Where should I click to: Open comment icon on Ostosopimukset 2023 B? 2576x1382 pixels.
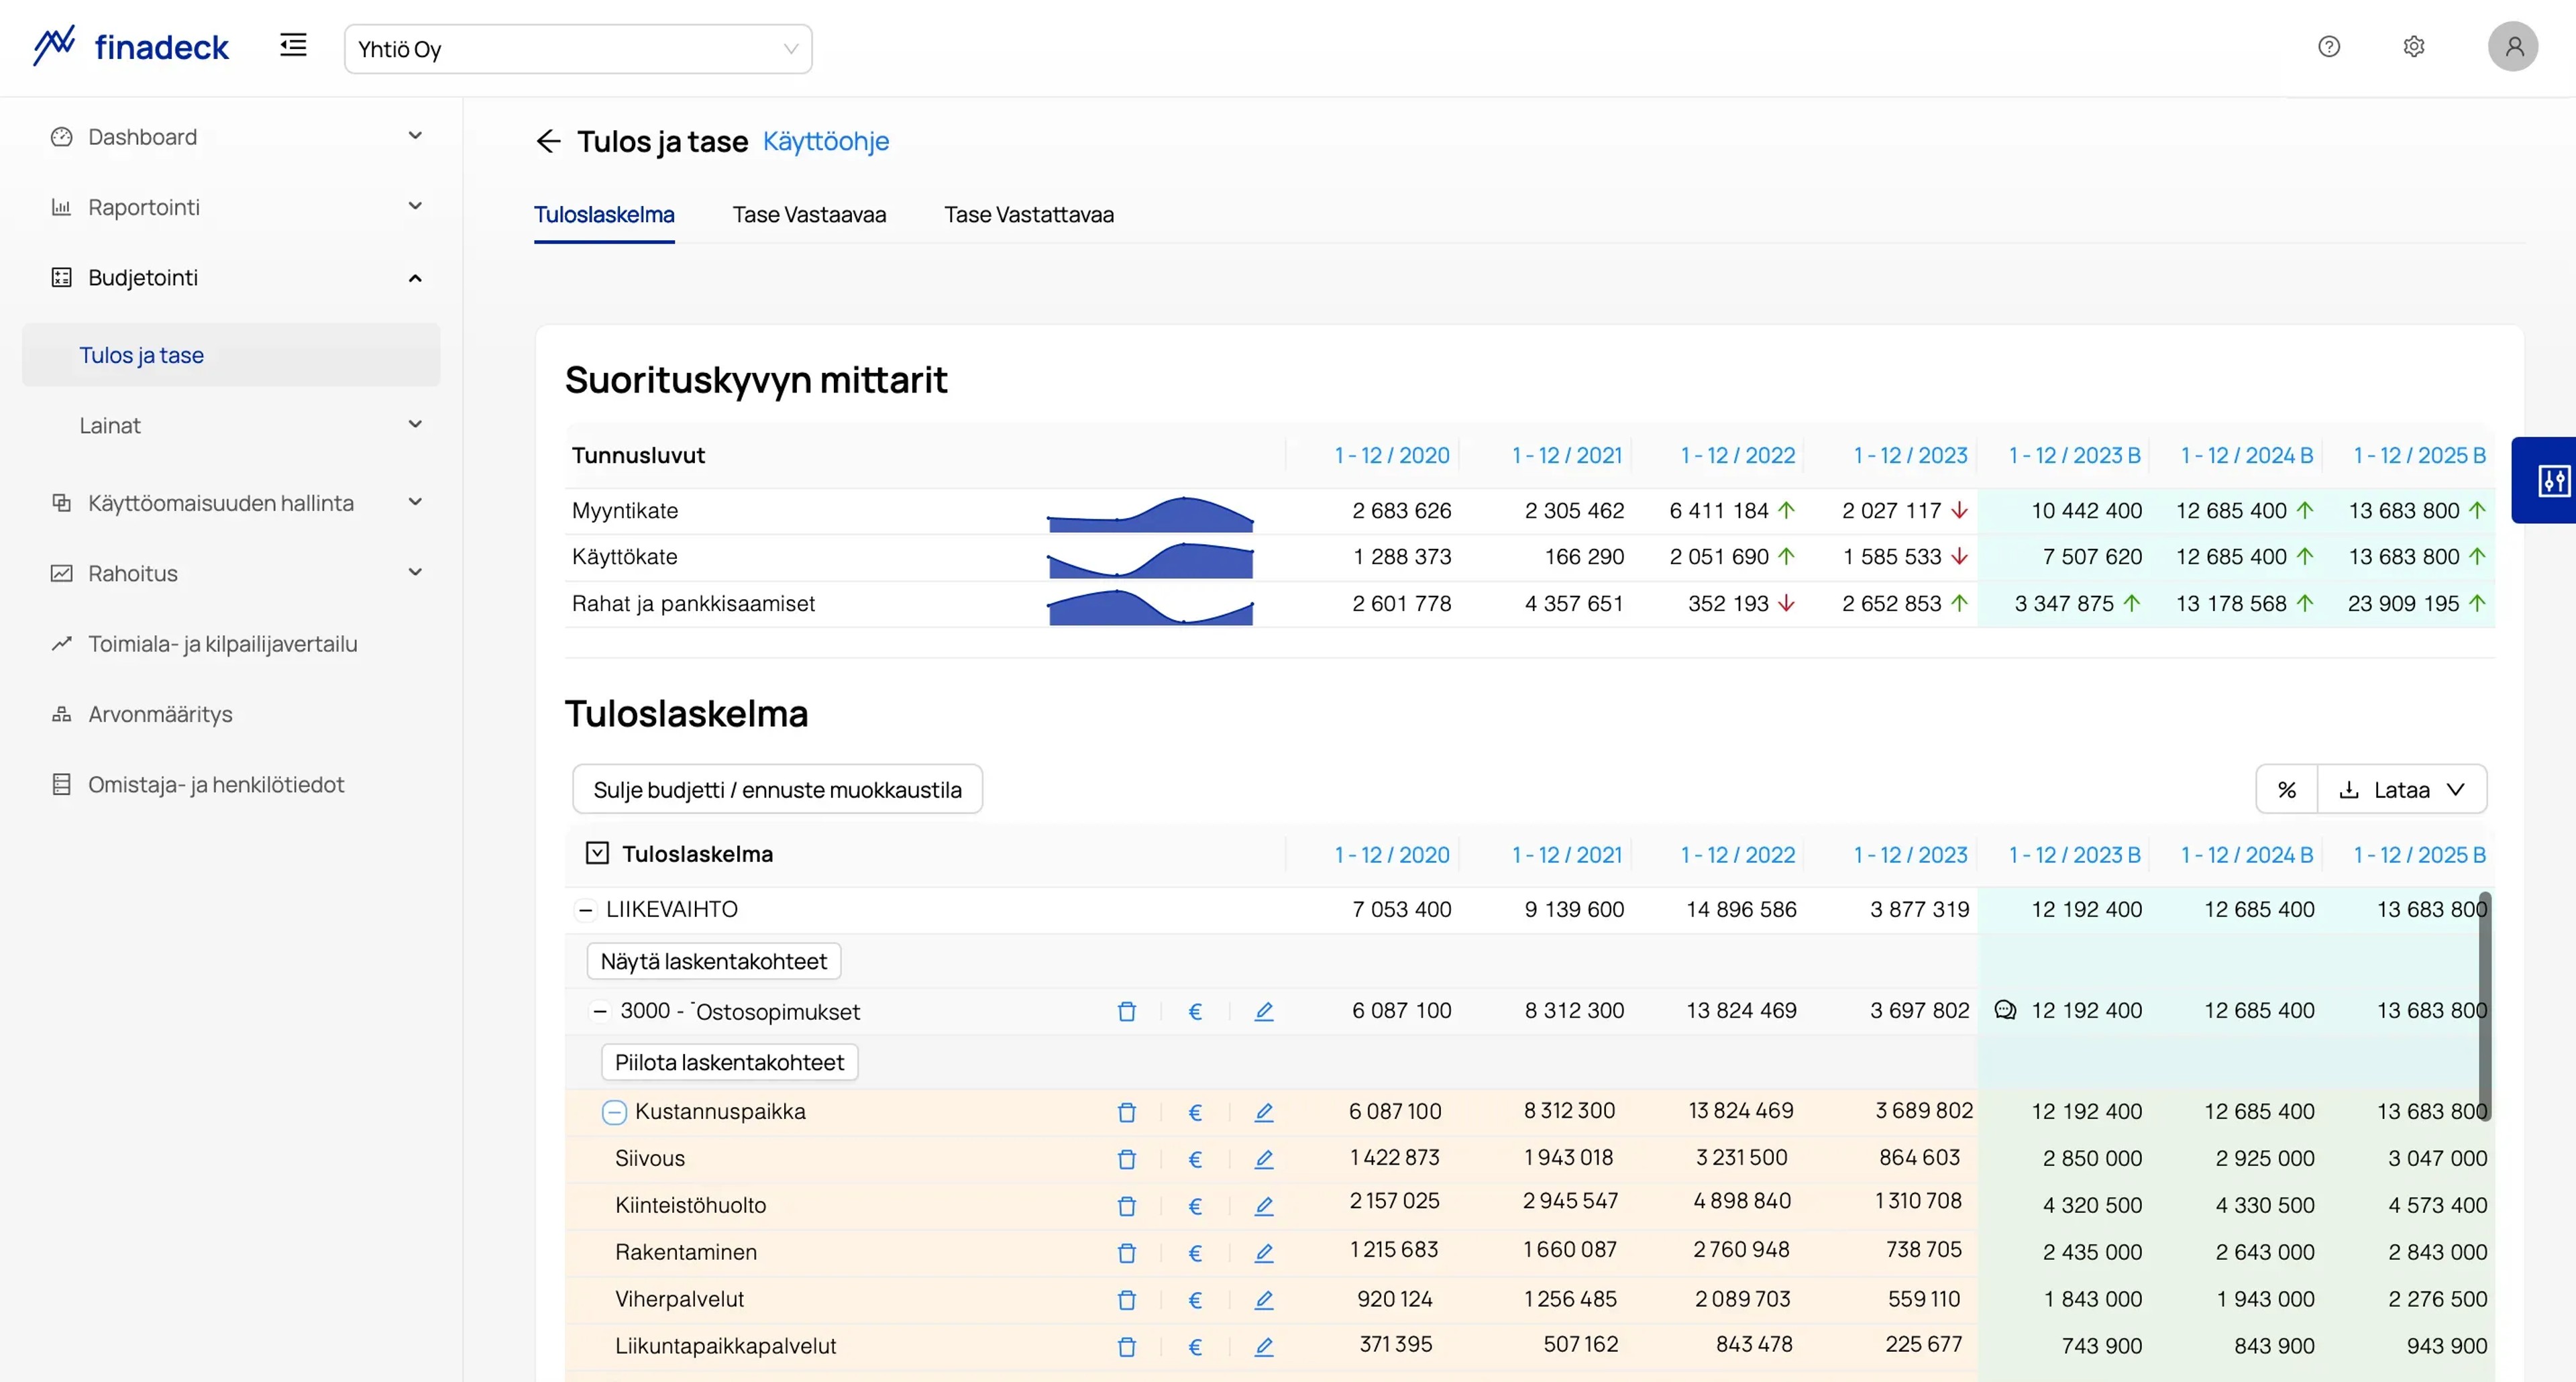tap(2005, 1010)
